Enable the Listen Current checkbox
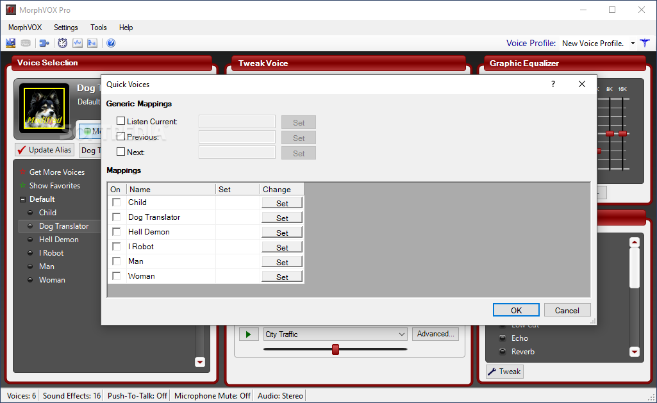 (x=121, y=121)
